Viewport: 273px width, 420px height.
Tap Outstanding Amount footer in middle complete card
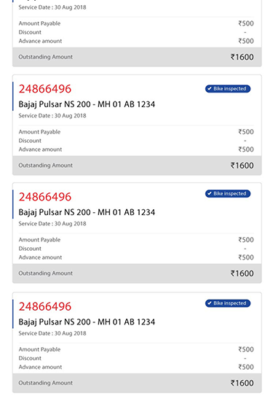coord(137,273)
